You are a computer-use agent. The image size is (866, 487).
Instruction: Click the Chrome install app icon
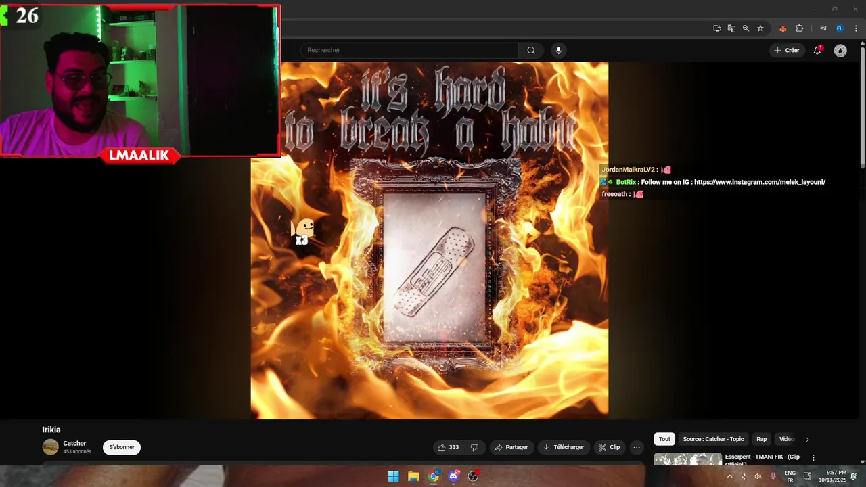coord(717,28)
